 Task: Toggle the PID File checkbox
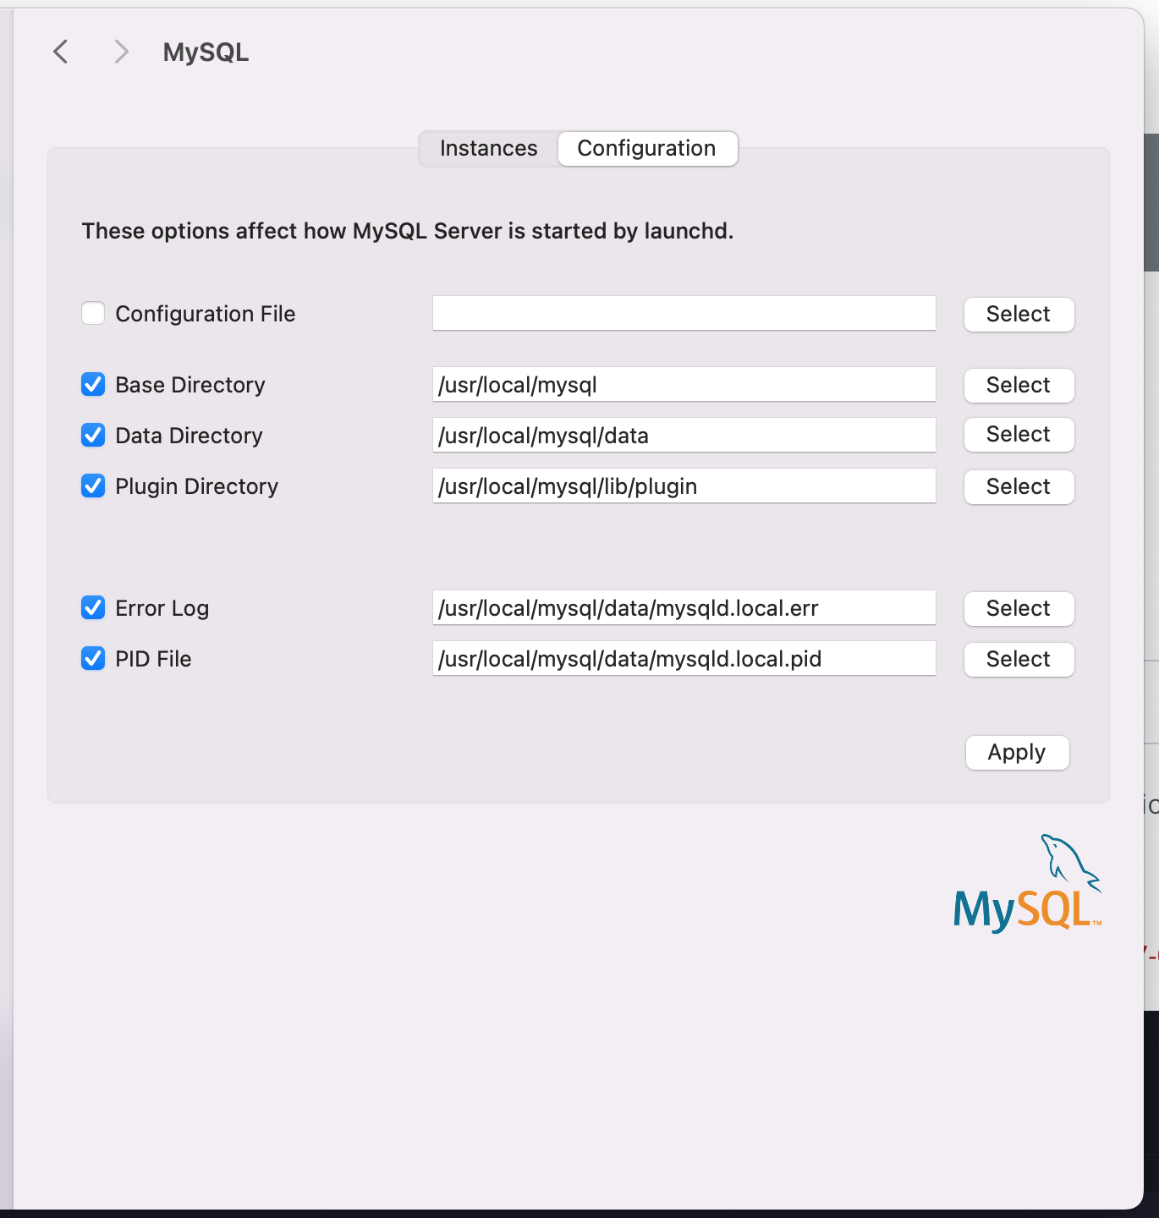click(x=93, y=658)
